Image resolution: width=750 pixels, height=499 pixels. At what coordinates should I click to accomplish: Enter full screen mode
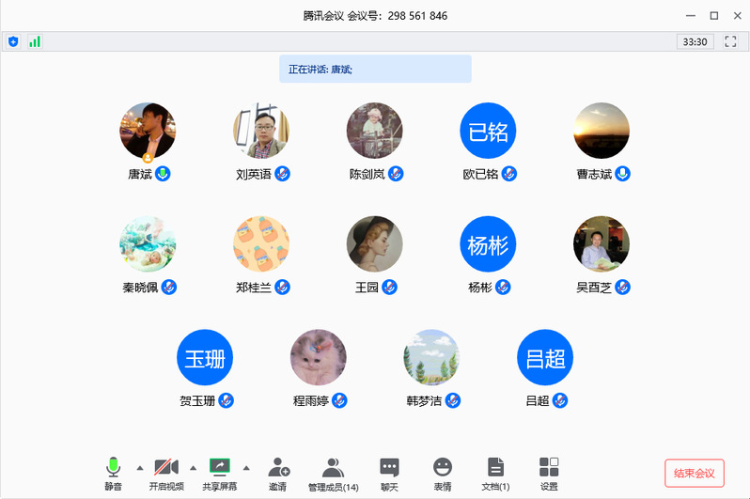[729, 41]
